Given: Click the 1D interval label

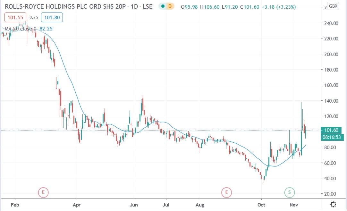Looking at the screenshot, I should coord(134,7).
